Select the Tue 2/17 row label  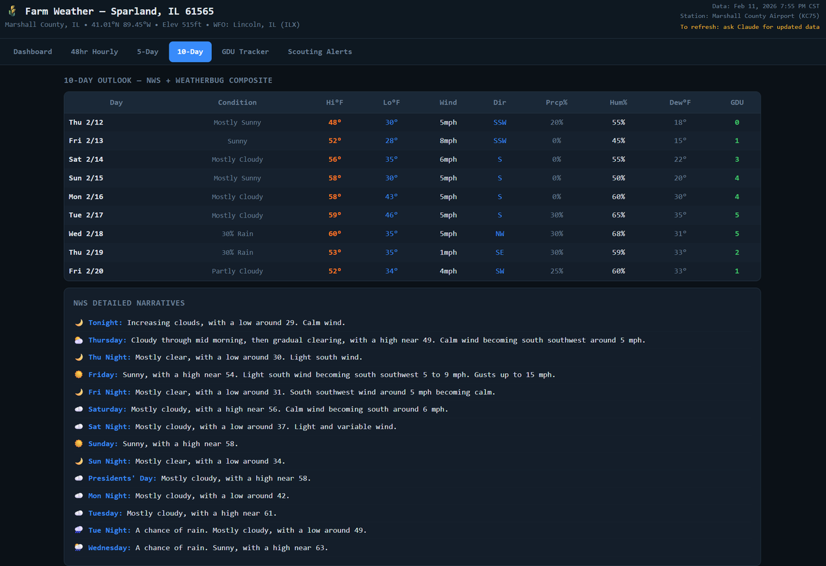(x=86, y=216)
